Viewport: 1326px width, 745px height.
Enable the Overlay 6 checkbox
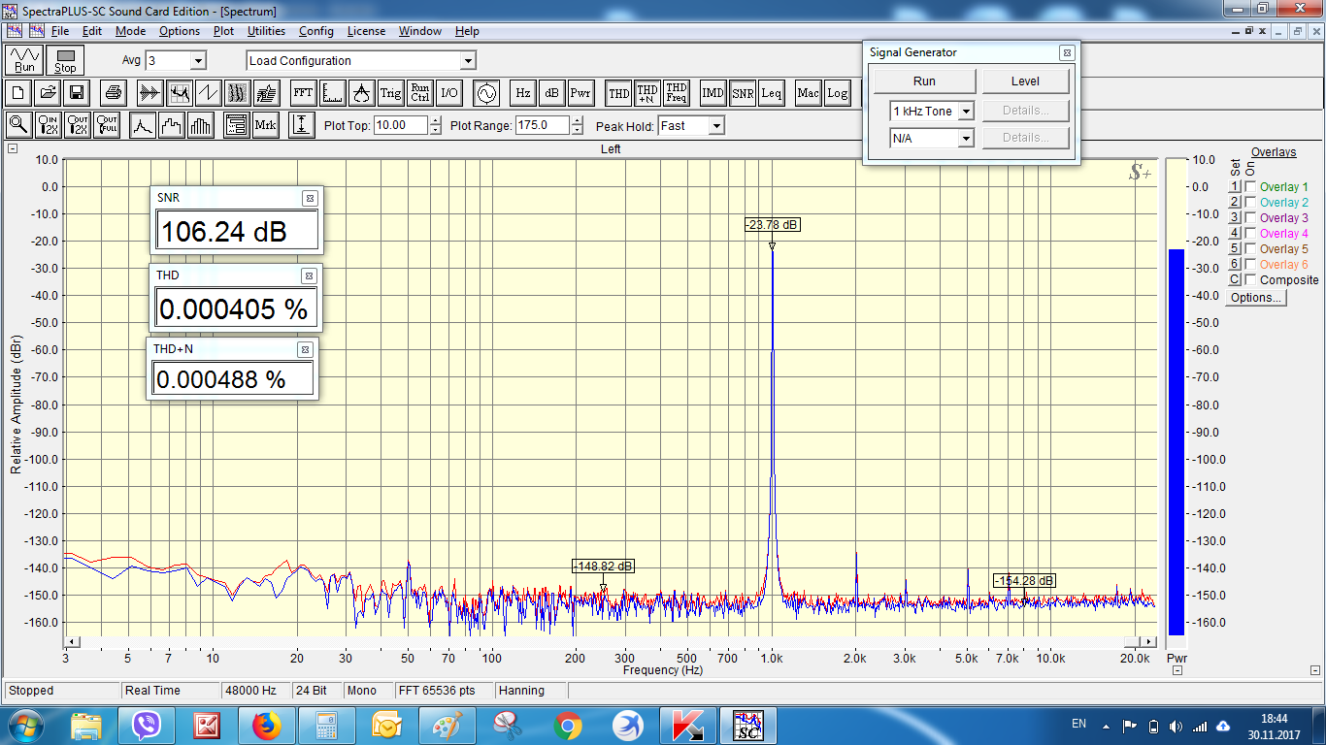1250,265
